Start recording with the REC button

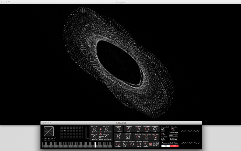point(166,146)
